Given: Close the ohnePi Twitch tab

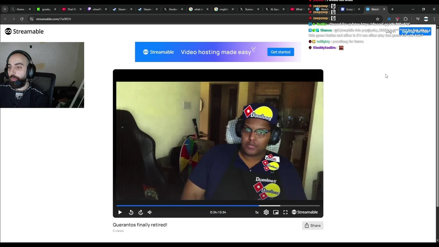Looking at the screenshot, I should click(x=106, y=9).
